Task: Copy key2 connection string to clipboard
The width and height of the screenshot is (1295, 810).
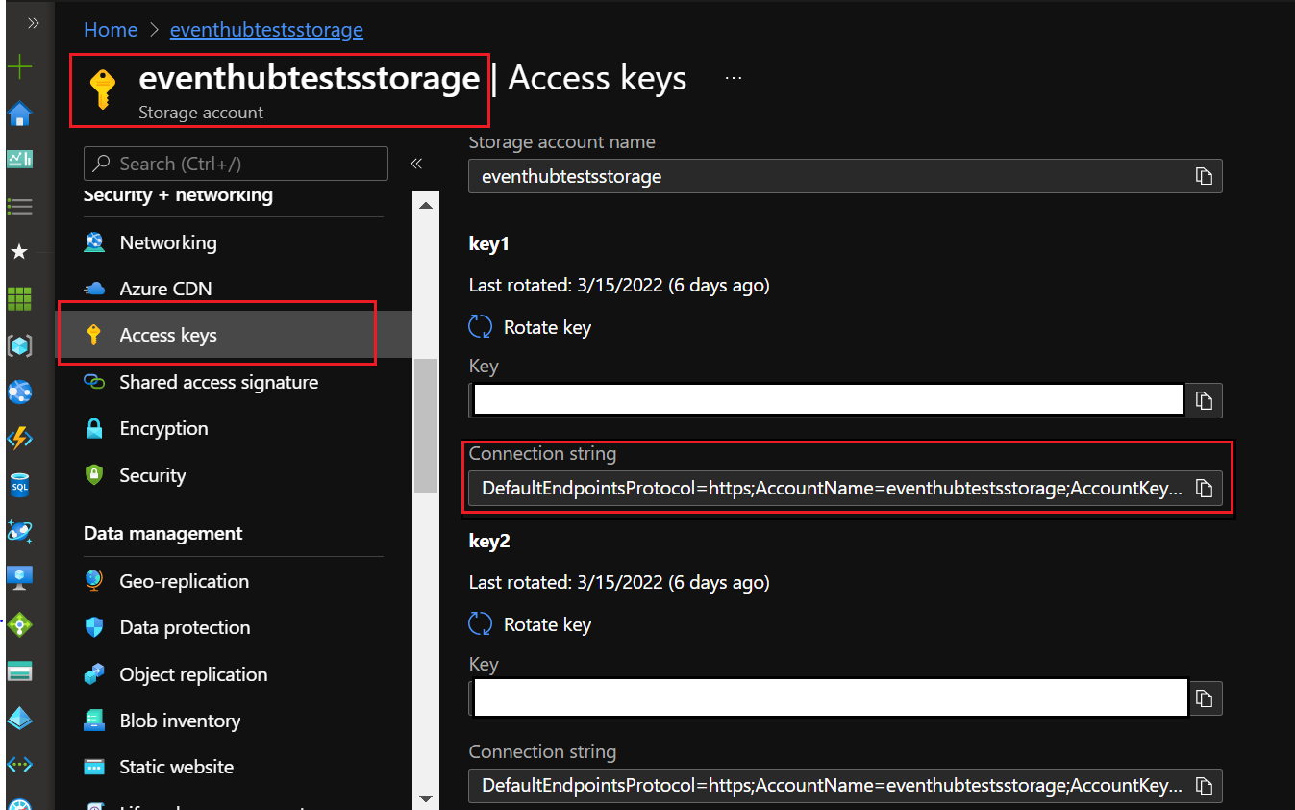Action: tap(1204, 786)
